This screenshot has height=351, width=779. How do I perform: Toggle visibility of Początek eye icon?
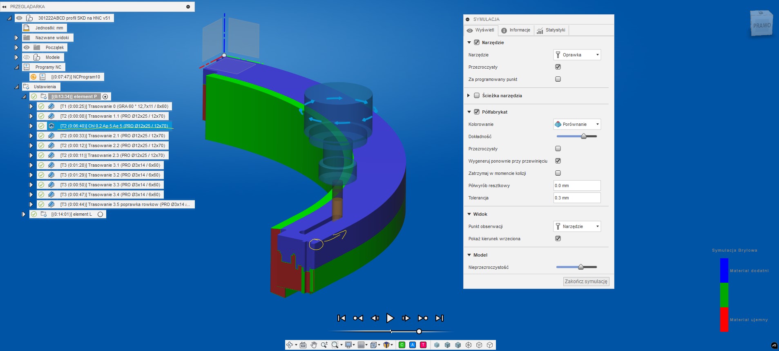pos(27,47)
